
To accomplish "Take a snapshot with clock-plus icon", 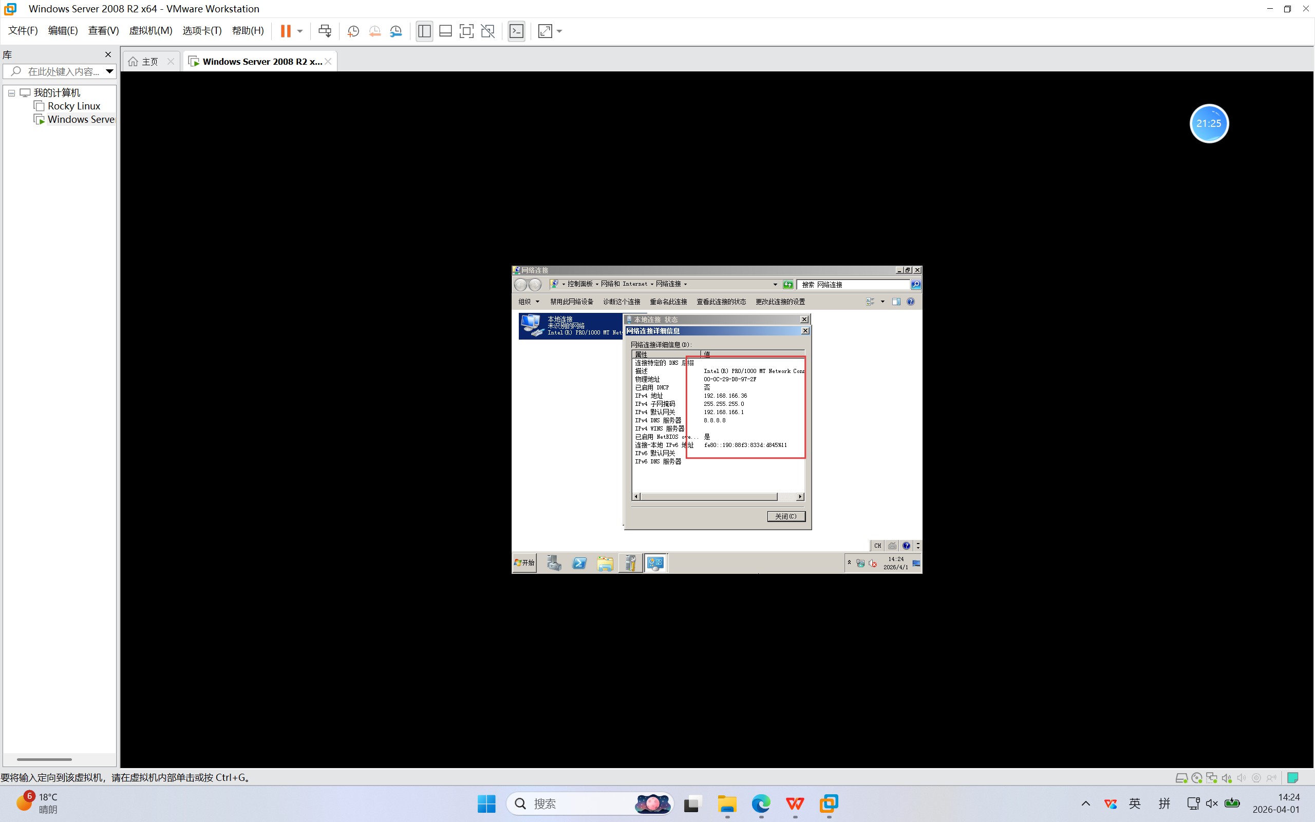I will click(x=353, y=31).
